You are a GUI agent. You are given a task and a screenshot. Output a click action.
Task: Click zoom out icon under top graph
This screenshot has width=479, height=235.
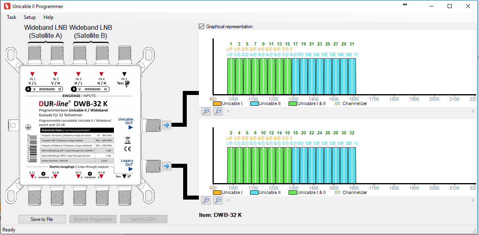click(218, 111)
